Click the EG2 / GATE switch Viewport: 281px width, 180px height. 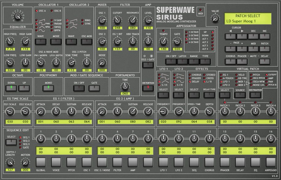pos(148,65)
